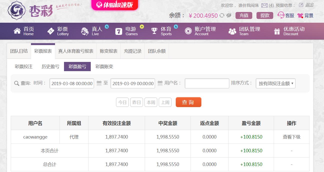Select 彩票账变 sub-tab
This screenshot has width=324, height=172.
[x=104, y=67]
